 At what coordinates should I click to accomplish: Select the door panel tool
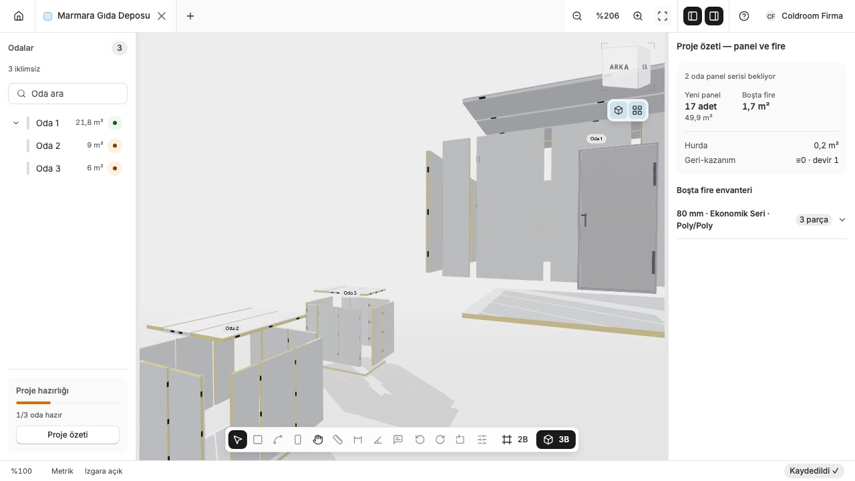[298, 440]
